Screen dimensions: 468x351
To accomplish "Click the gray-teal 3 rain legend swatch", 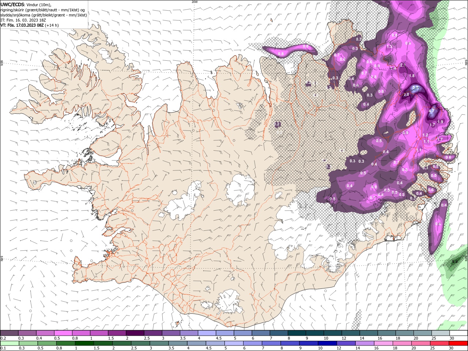I will point(159,343).
